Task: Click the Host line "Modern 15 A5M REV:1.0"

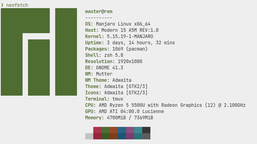Action: (x=122, y=30)
